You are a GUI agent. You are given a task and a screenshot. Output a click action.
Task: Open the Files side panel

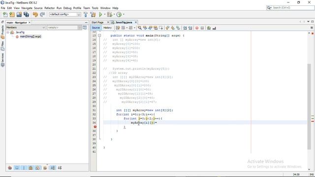(2, 46)
